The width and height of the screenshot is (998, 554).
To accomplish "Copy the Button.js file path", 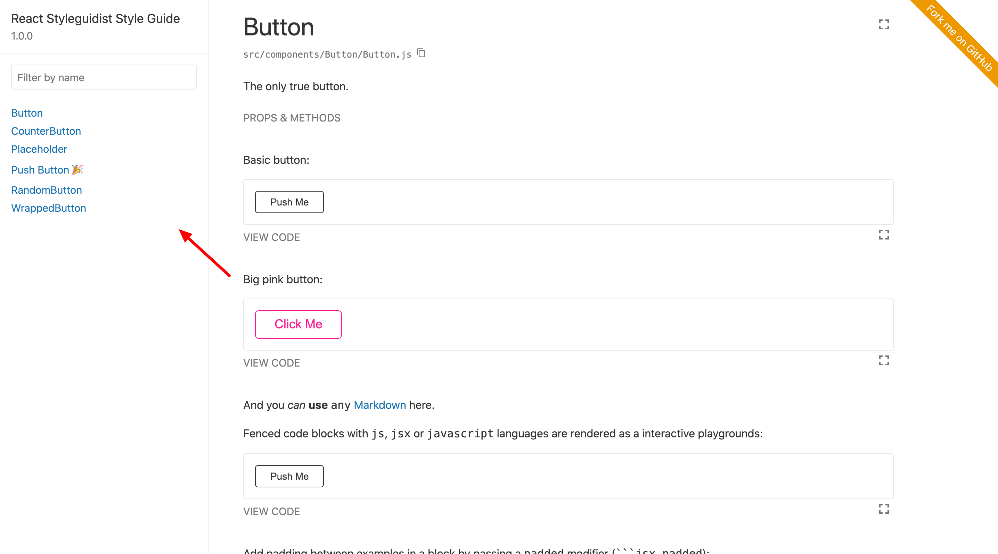I will [421, 53].
